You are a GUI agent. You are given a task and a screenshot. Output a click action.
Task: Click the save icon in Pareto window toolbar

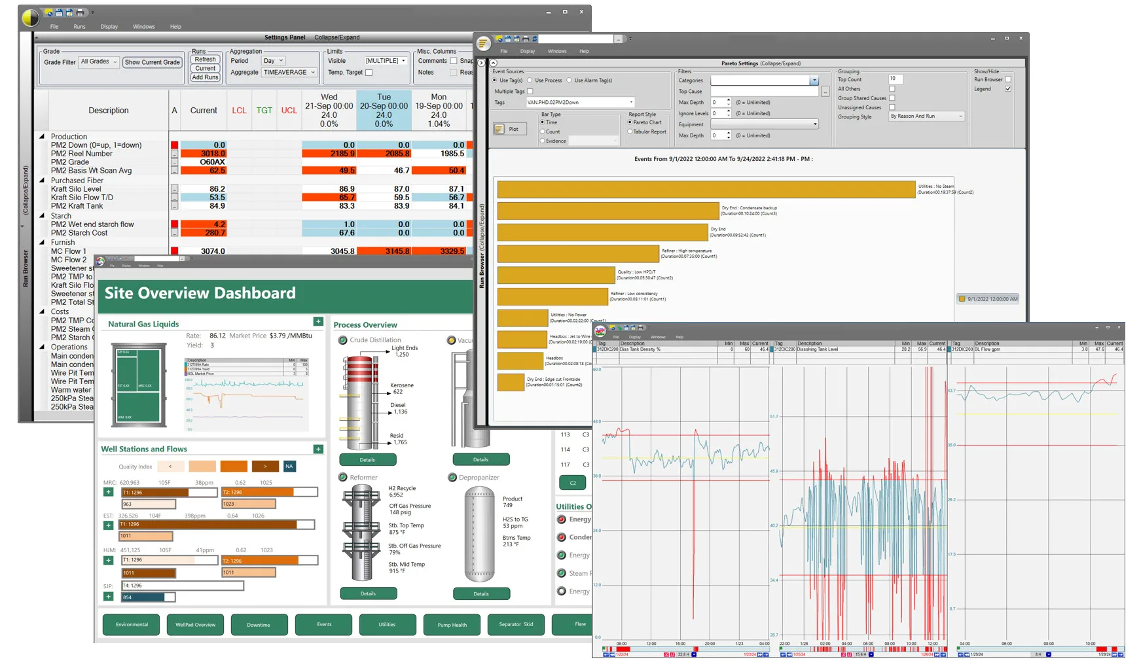coord(508,39)
